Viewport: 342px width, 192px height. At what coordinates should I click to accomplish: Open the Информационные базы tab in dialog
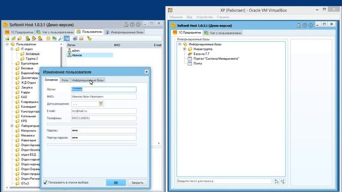[x=88, y=81]
